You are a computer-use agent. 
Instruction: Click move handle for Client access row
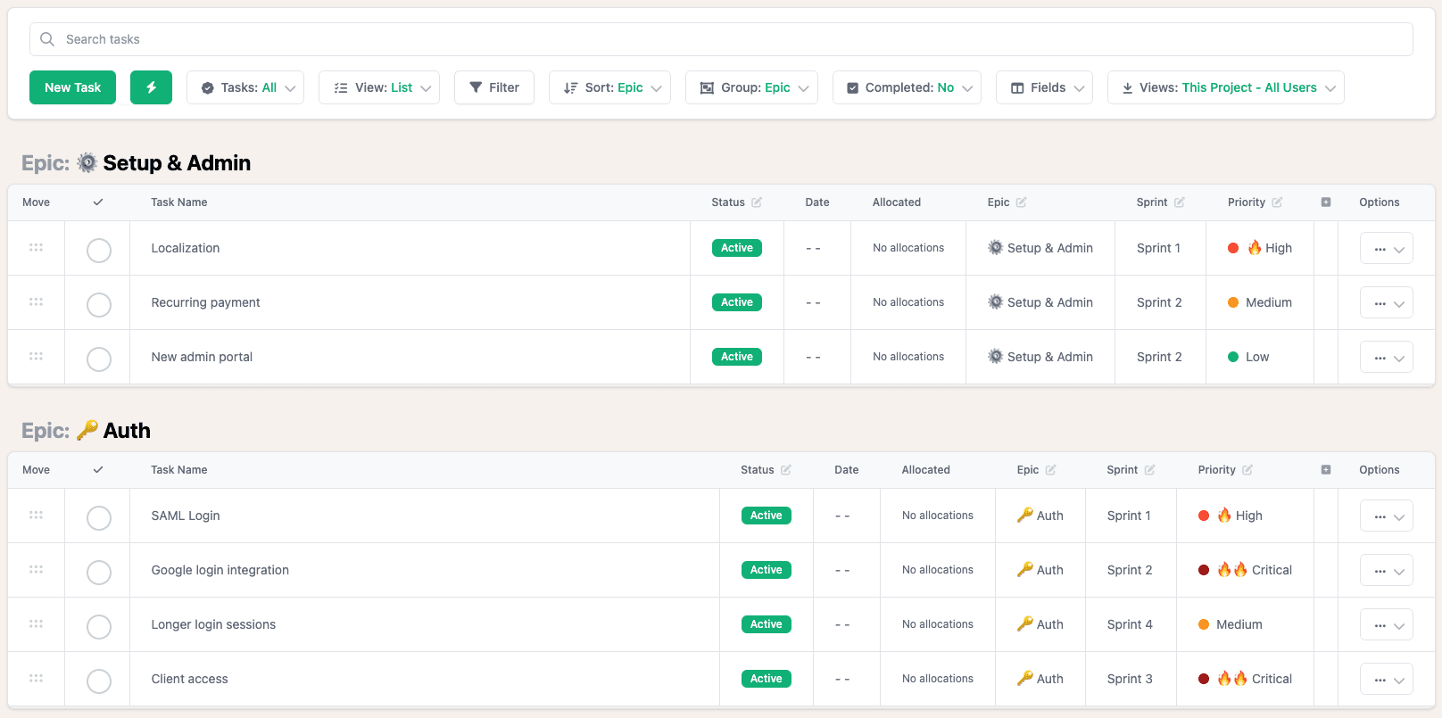point(36,678)
